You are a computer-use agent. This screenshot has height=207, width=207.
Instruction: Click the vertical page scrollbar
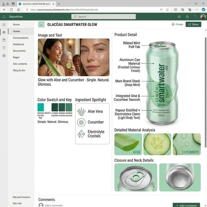[x=206, y=92]
